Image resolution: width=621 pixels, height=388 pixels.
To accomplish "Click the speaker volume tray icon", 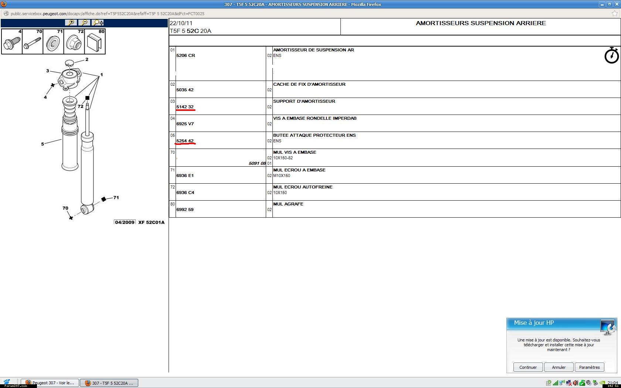I will click(x=576, y=383).
